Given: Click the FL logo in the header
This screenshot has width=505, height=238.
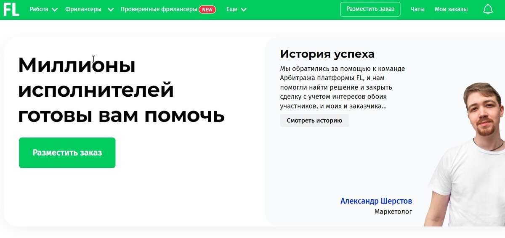Looking at the screenshot, I should [11, 9].
